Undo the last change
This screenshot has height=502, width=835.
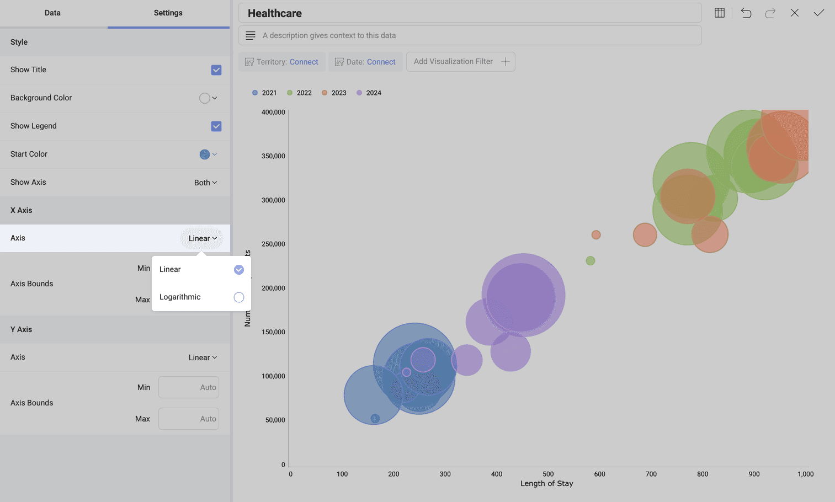point(746,13)
